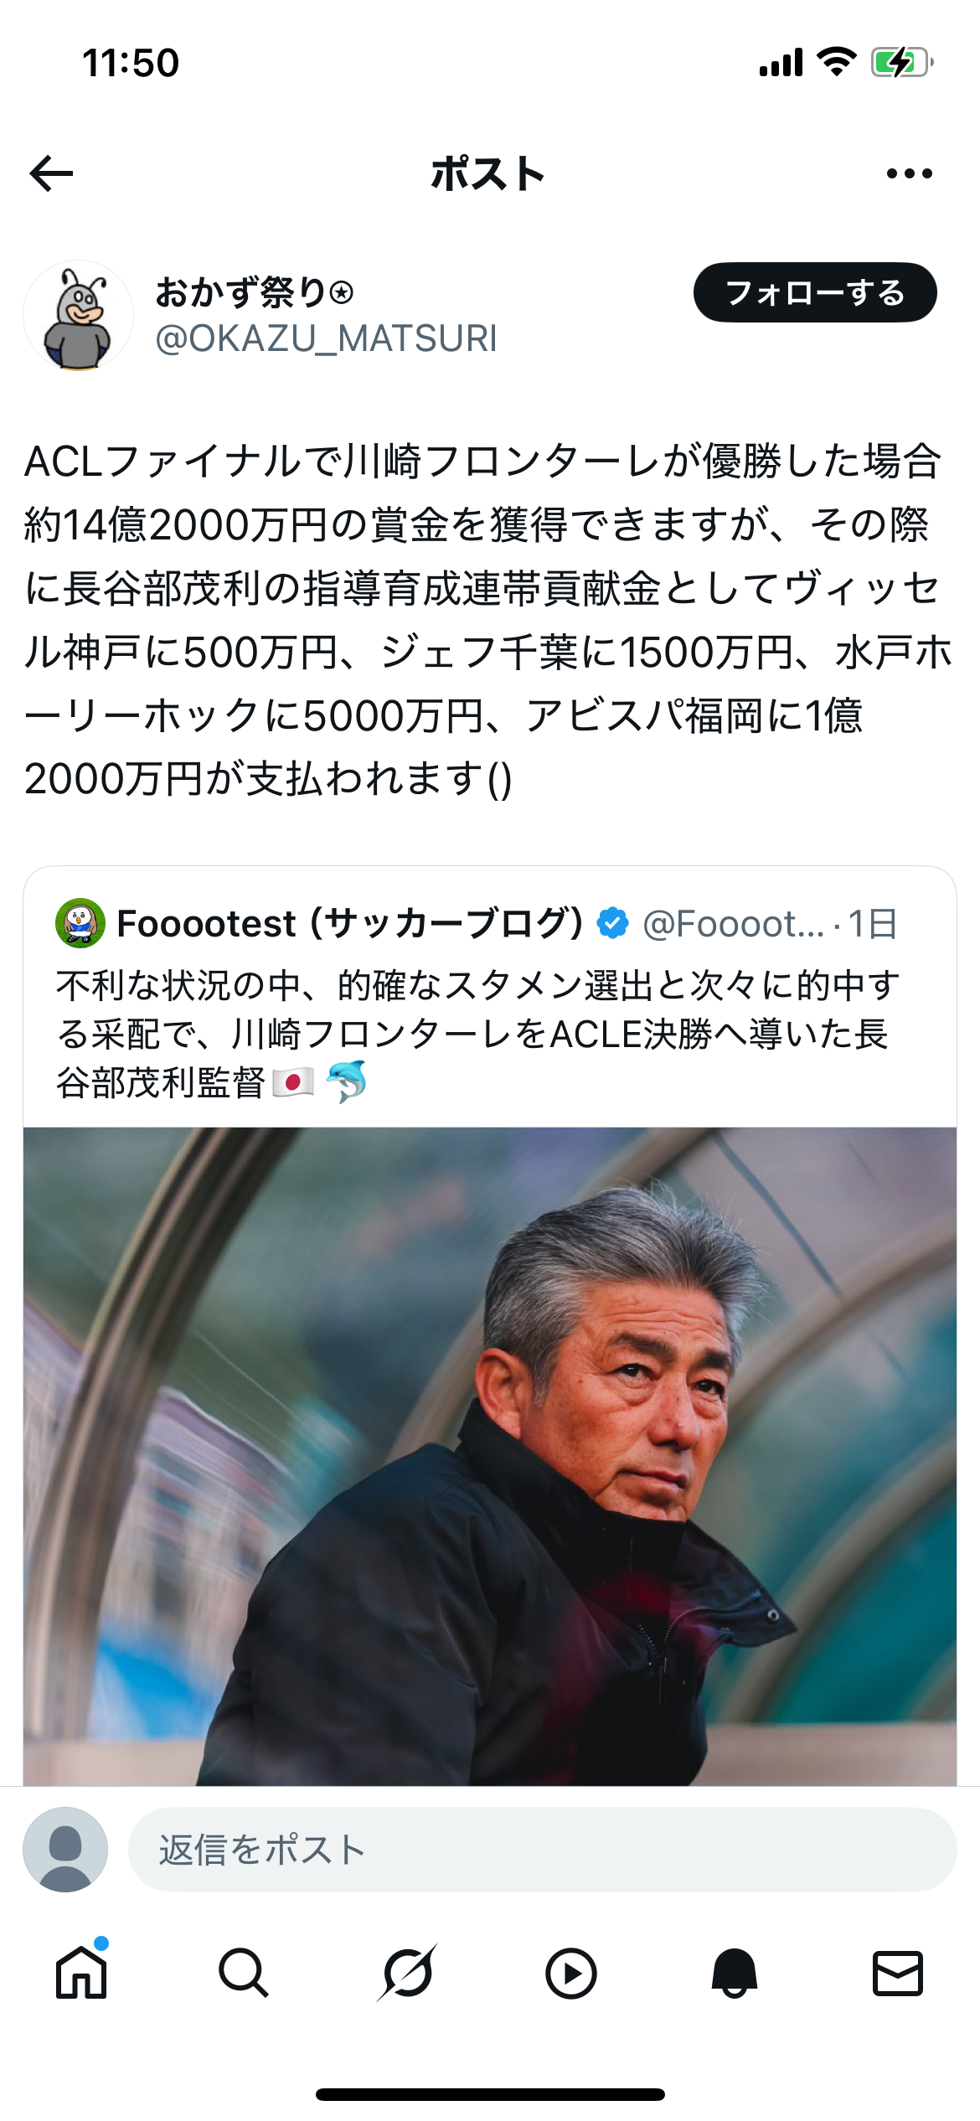Open the quoted post photo
The height and width of the screenshot is (2121, 980).
(490, 1456)
